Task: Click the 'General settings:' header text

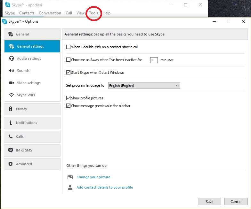Action: point(79,34)
